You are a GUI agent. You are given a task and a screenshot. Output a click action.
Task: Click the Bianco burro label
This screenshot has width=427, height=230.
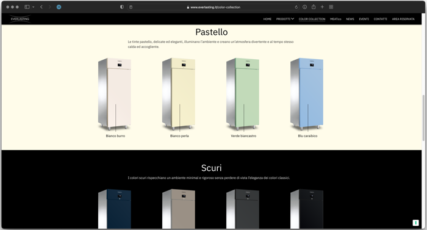click(115, 135)
